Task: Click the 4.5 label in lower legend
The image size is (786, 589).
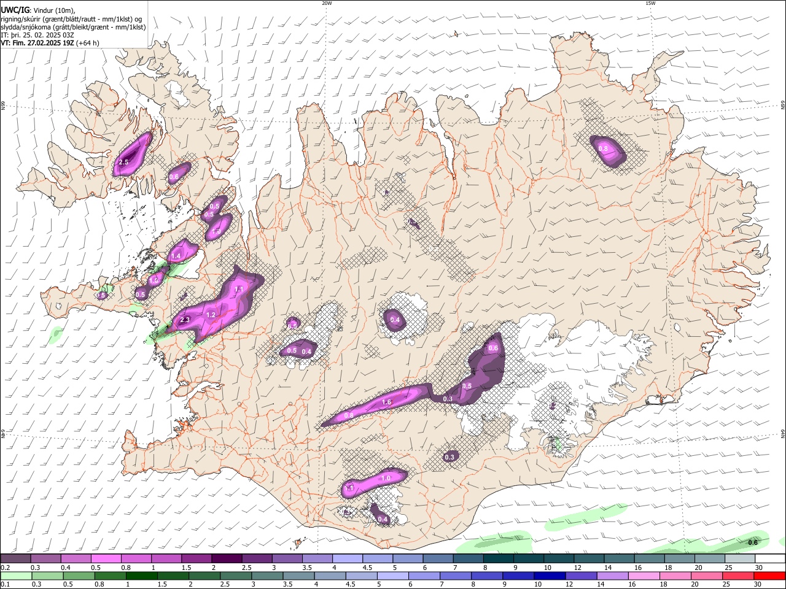Action: (349, 585)
